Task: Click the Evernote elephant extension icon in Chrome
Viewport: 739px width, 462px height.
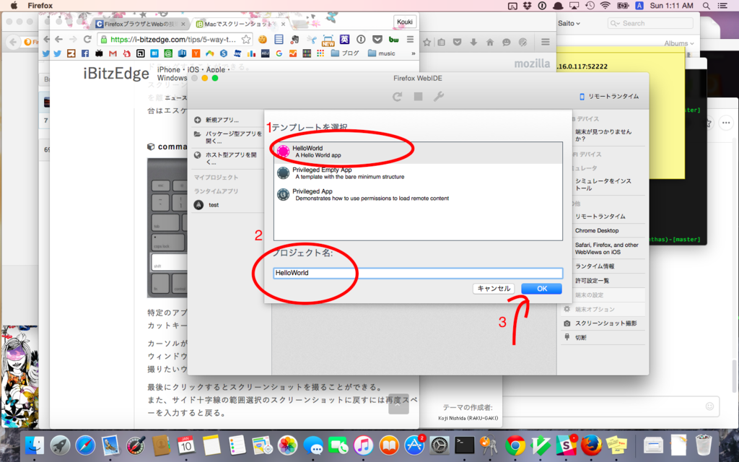Action: (x=295, y=39)
